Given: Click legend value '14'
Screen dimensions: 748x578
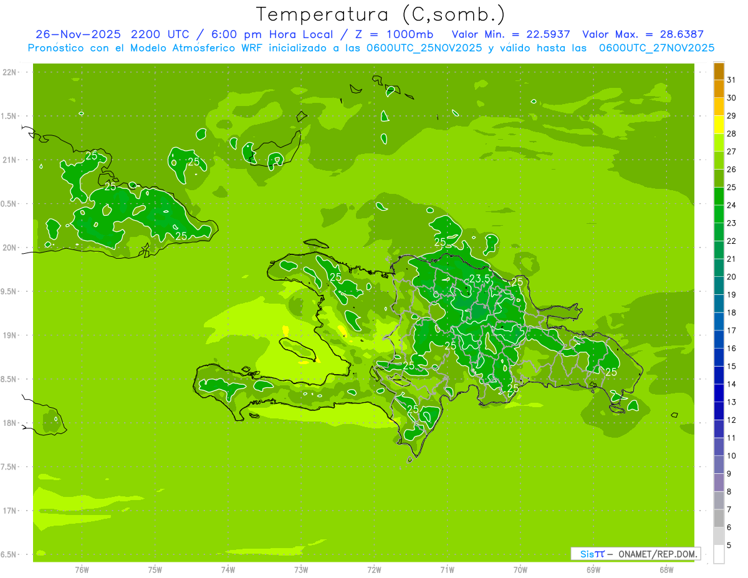Looking at the screenshot, I should coord(731,384).
